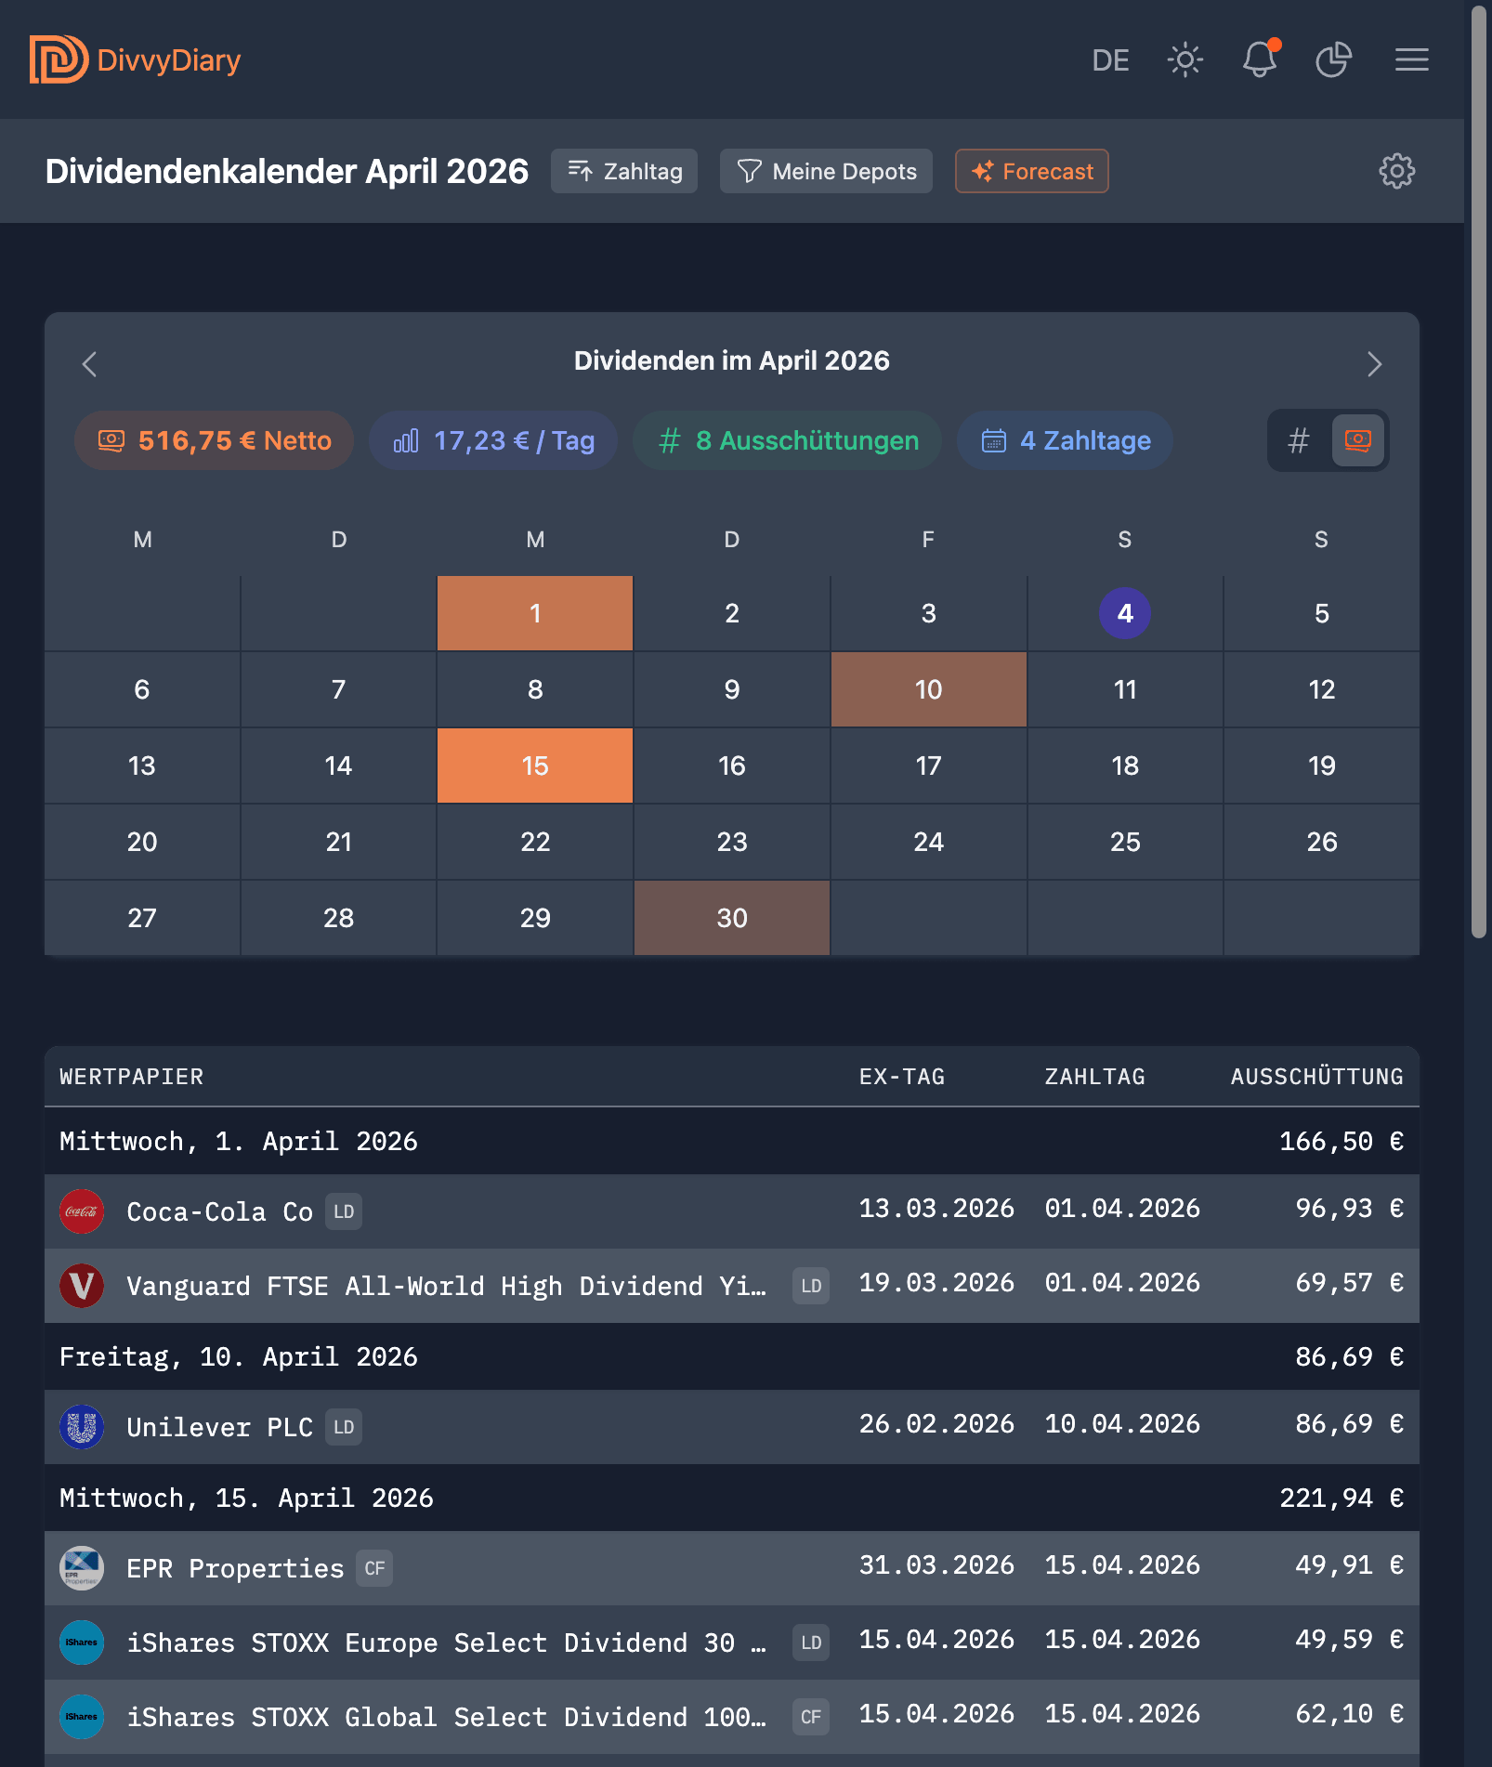This screenshot has height=1767, width=1492.
Task: Click the 8 Ausschüttungen badge
Action: [x=786, y=440]
